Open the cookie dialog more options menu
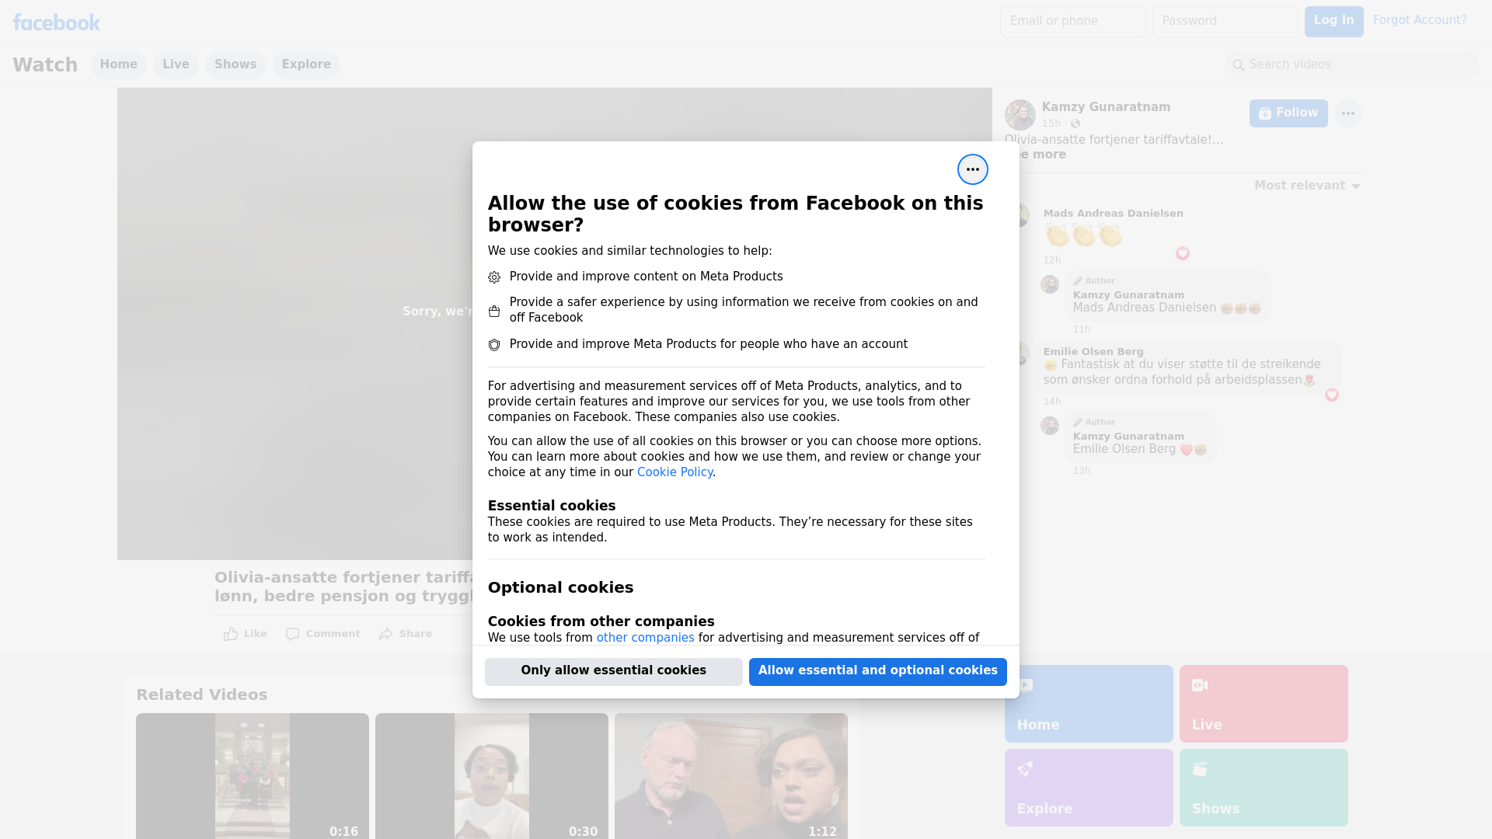The image size is (1492, 839). click(x=972, y=169)
